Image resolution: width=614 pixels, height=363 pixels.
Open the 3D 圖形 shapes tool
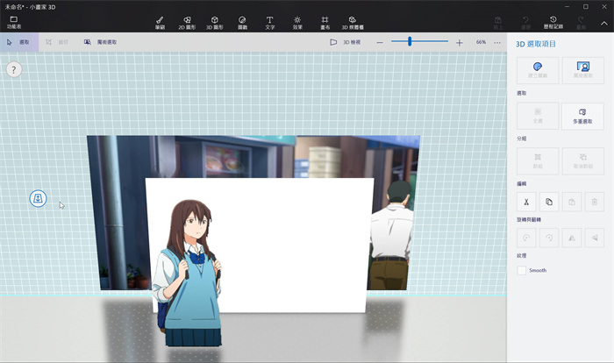point(214,21)
